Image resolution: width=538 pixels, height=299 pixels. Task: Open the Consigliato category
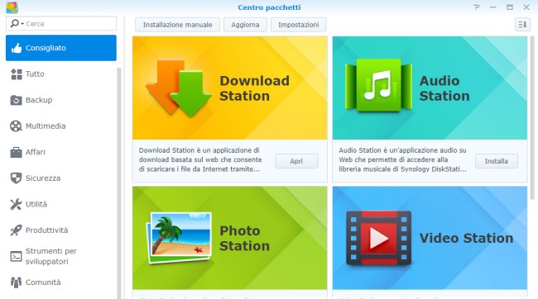(x=61, y=48)
